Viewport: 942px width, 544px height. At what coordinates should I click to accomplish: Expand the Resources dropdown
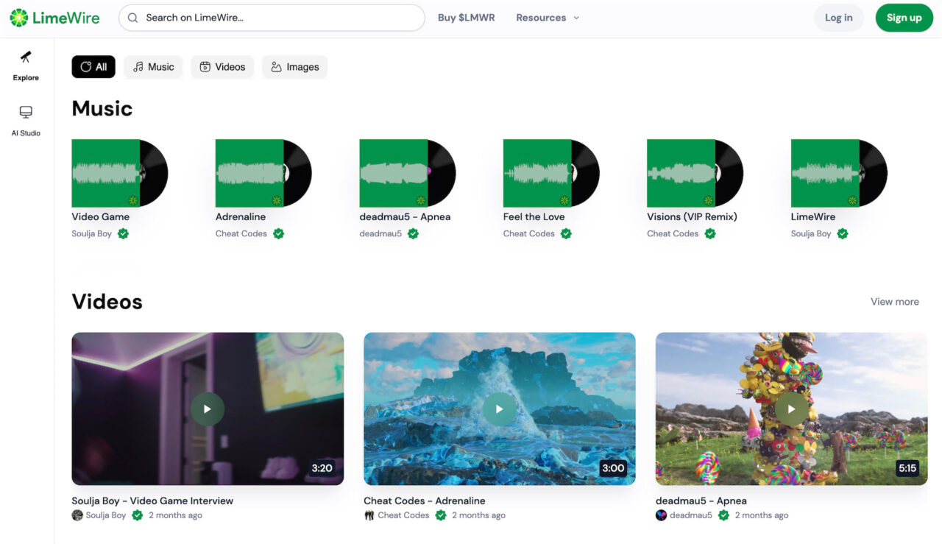coord(547,17)
